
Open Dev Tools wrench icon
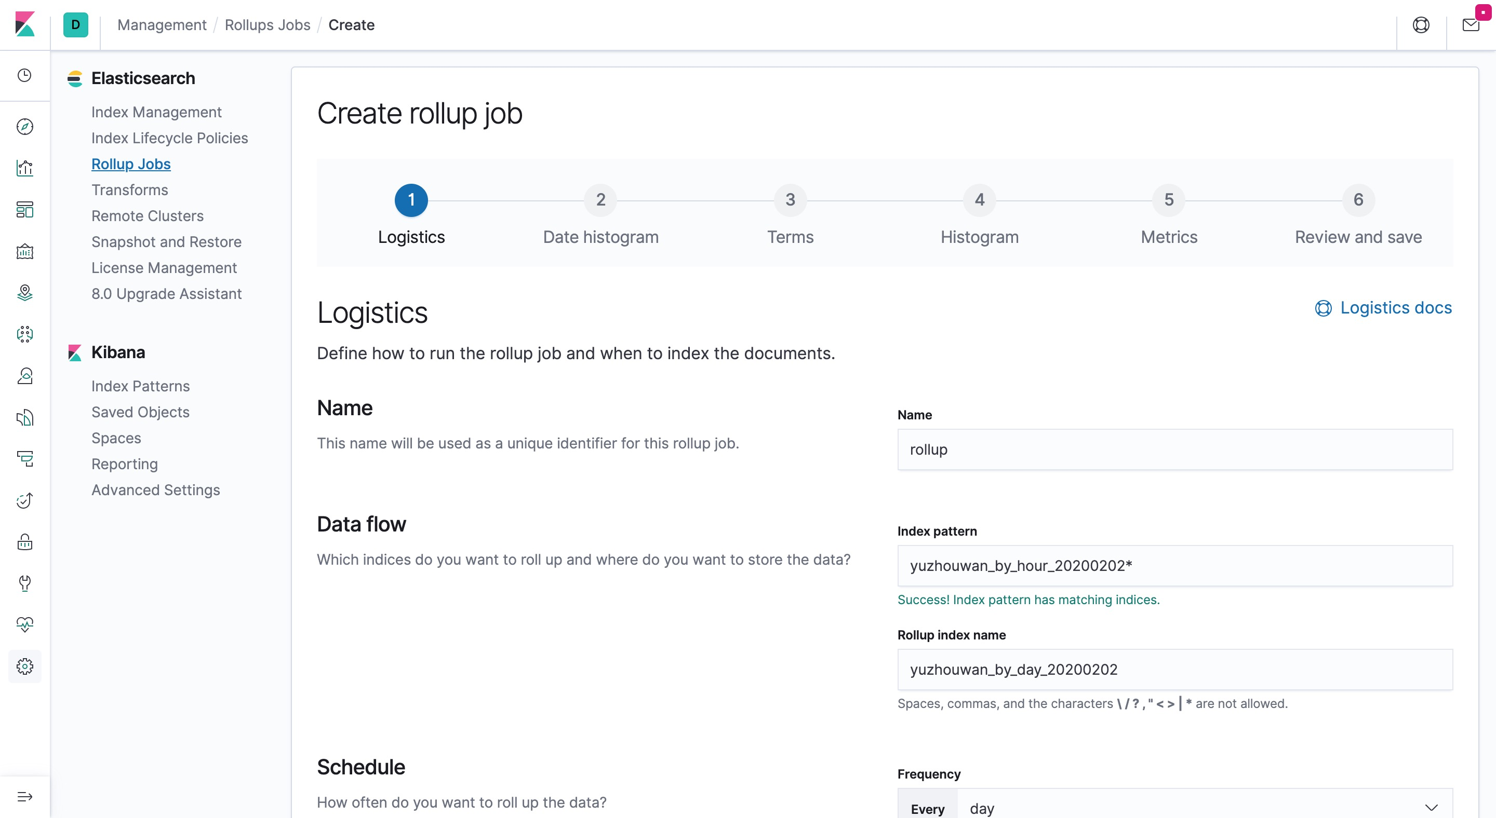pos(24,583)
